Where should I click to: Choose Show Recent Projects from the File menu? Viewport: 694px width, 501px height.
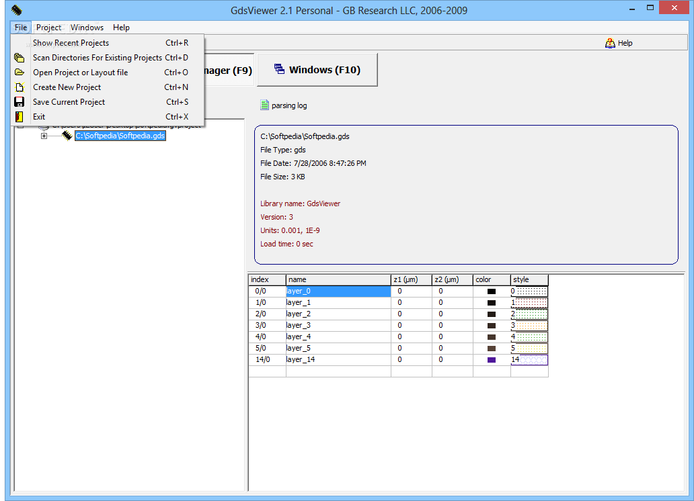pyautogui.click(x=108, y=43)
